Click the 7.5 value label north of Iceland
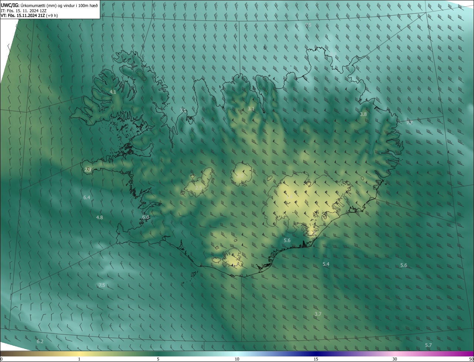This screenshot has width=474, height=362. pos(308,25)
